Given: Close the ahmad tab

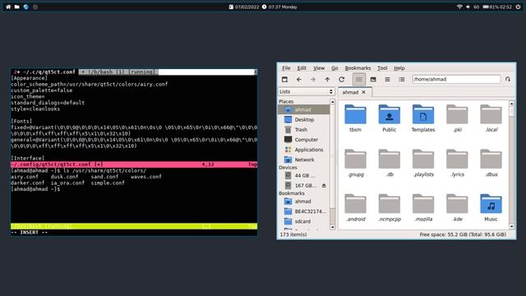Looking at the screenshot, I should (363, 92).
